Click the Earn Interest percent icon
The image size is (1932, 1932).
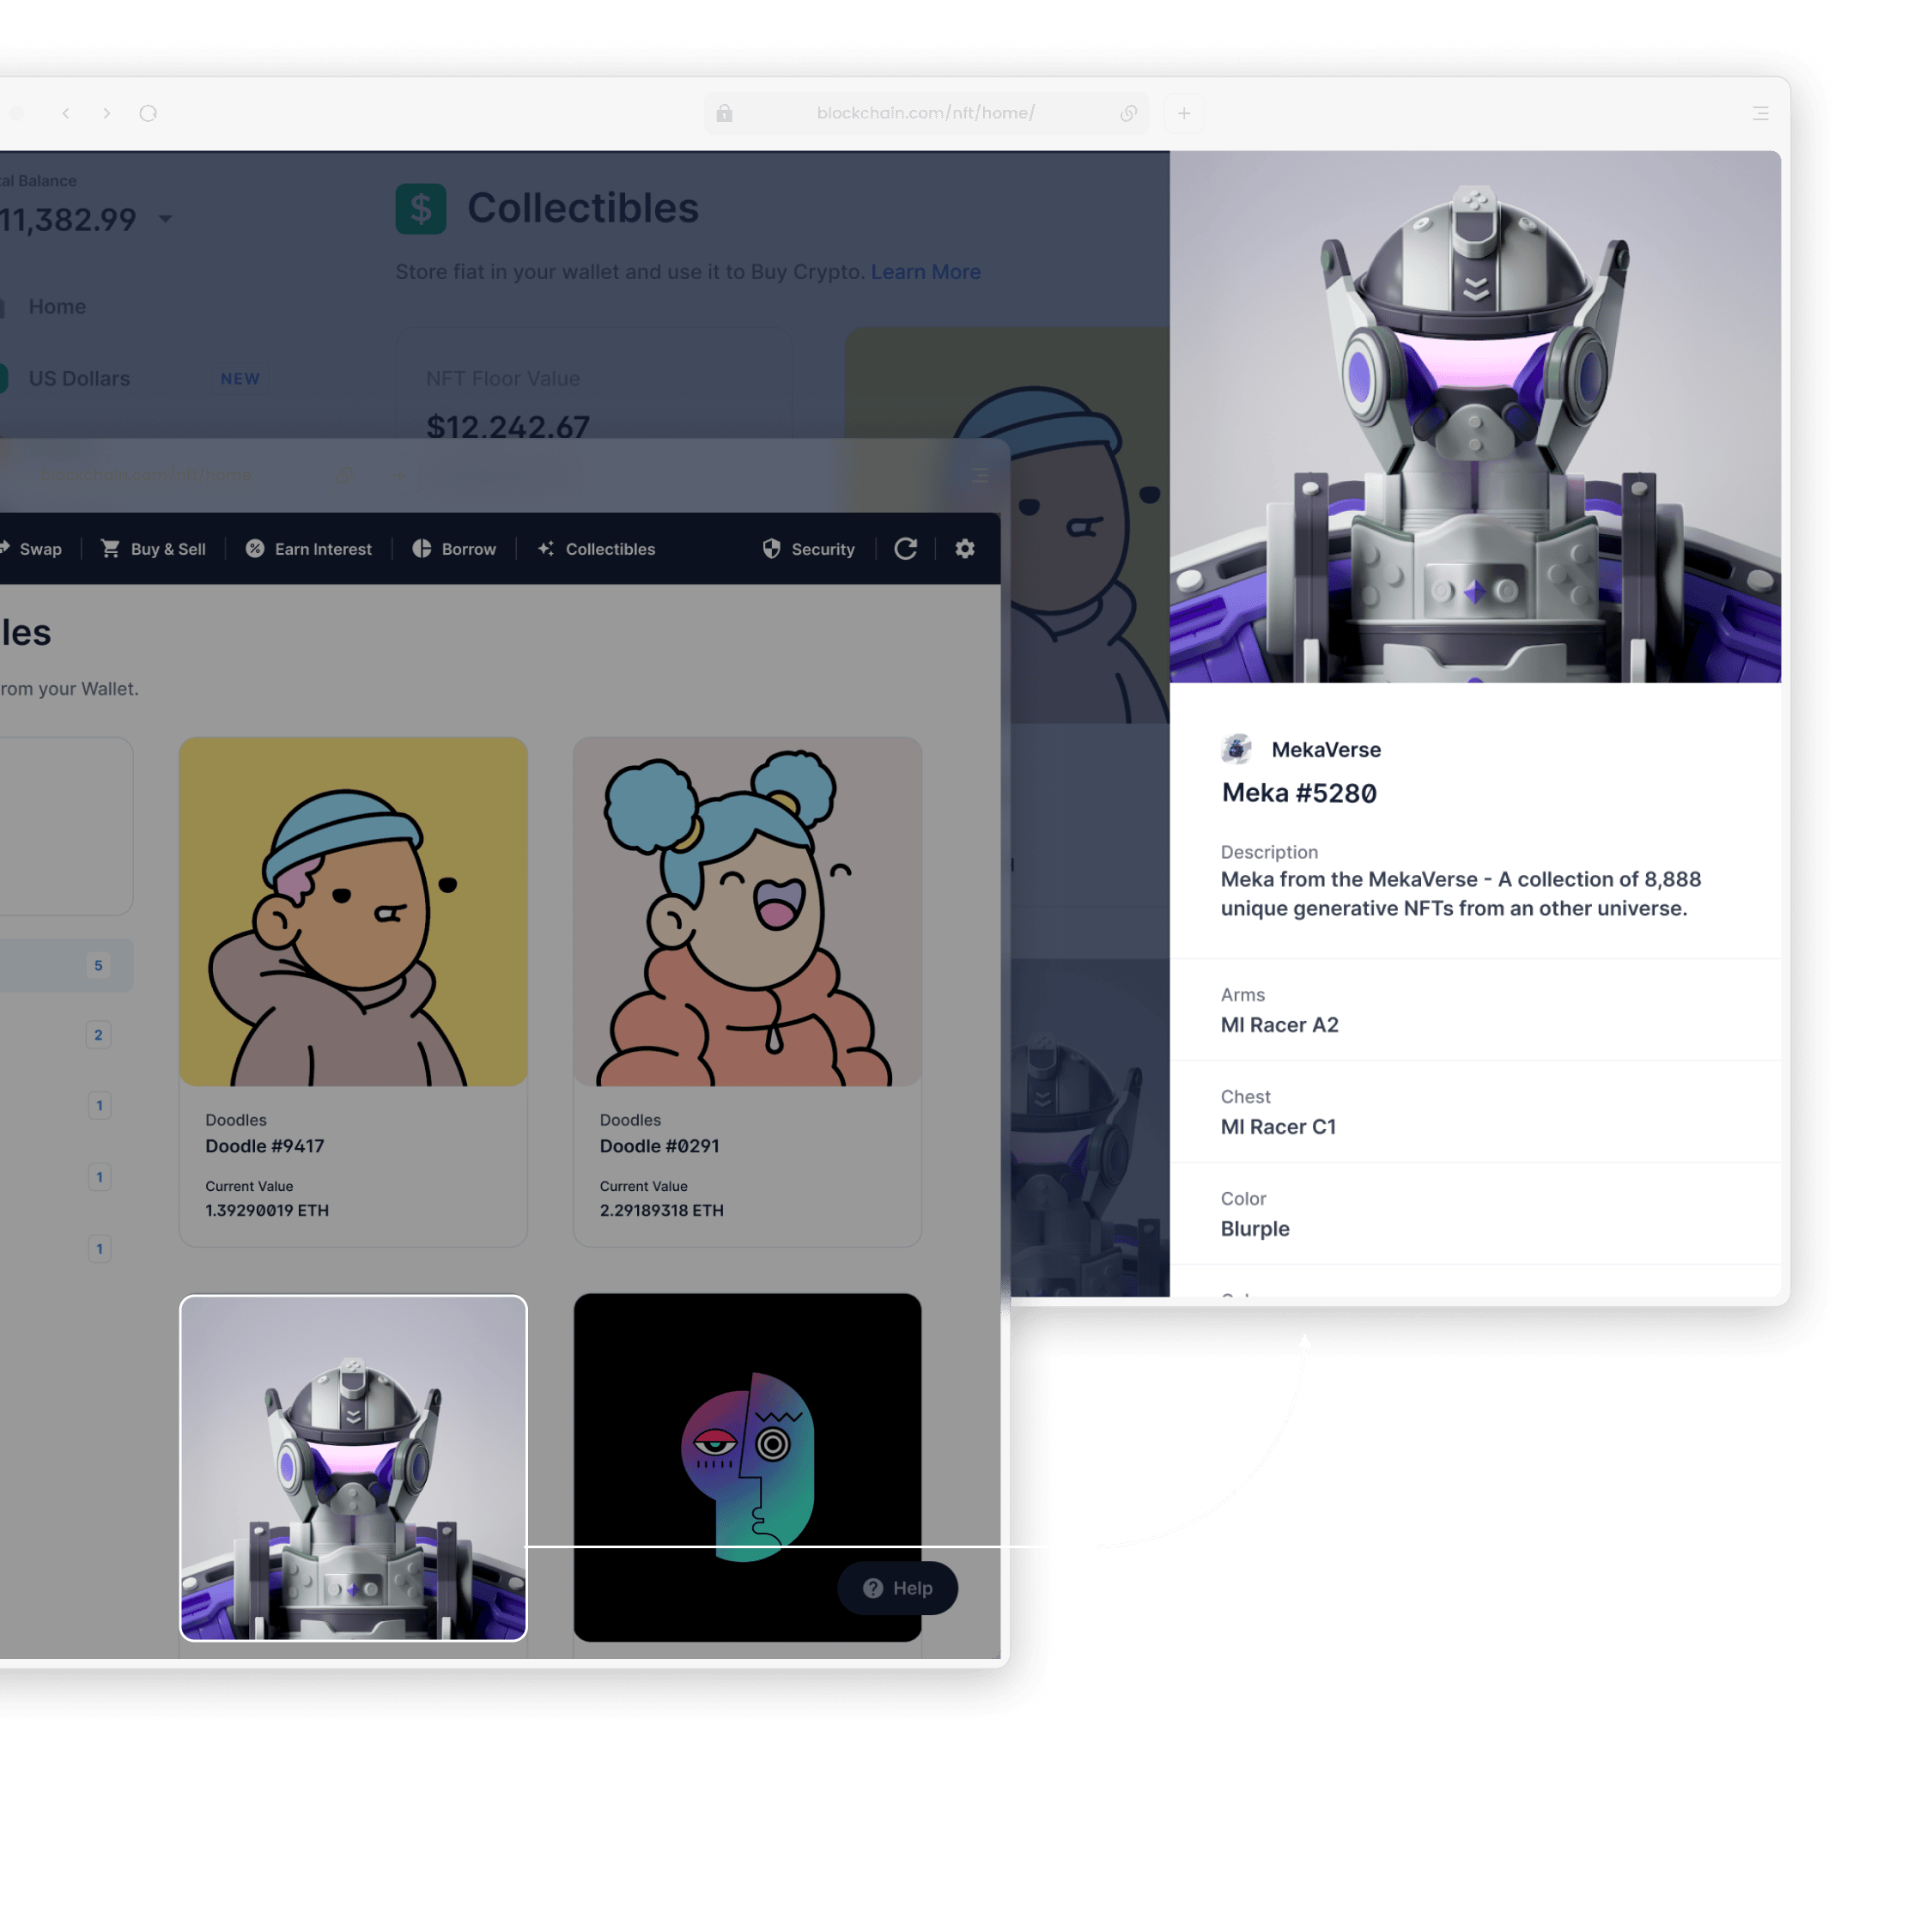tap(255, 548)
